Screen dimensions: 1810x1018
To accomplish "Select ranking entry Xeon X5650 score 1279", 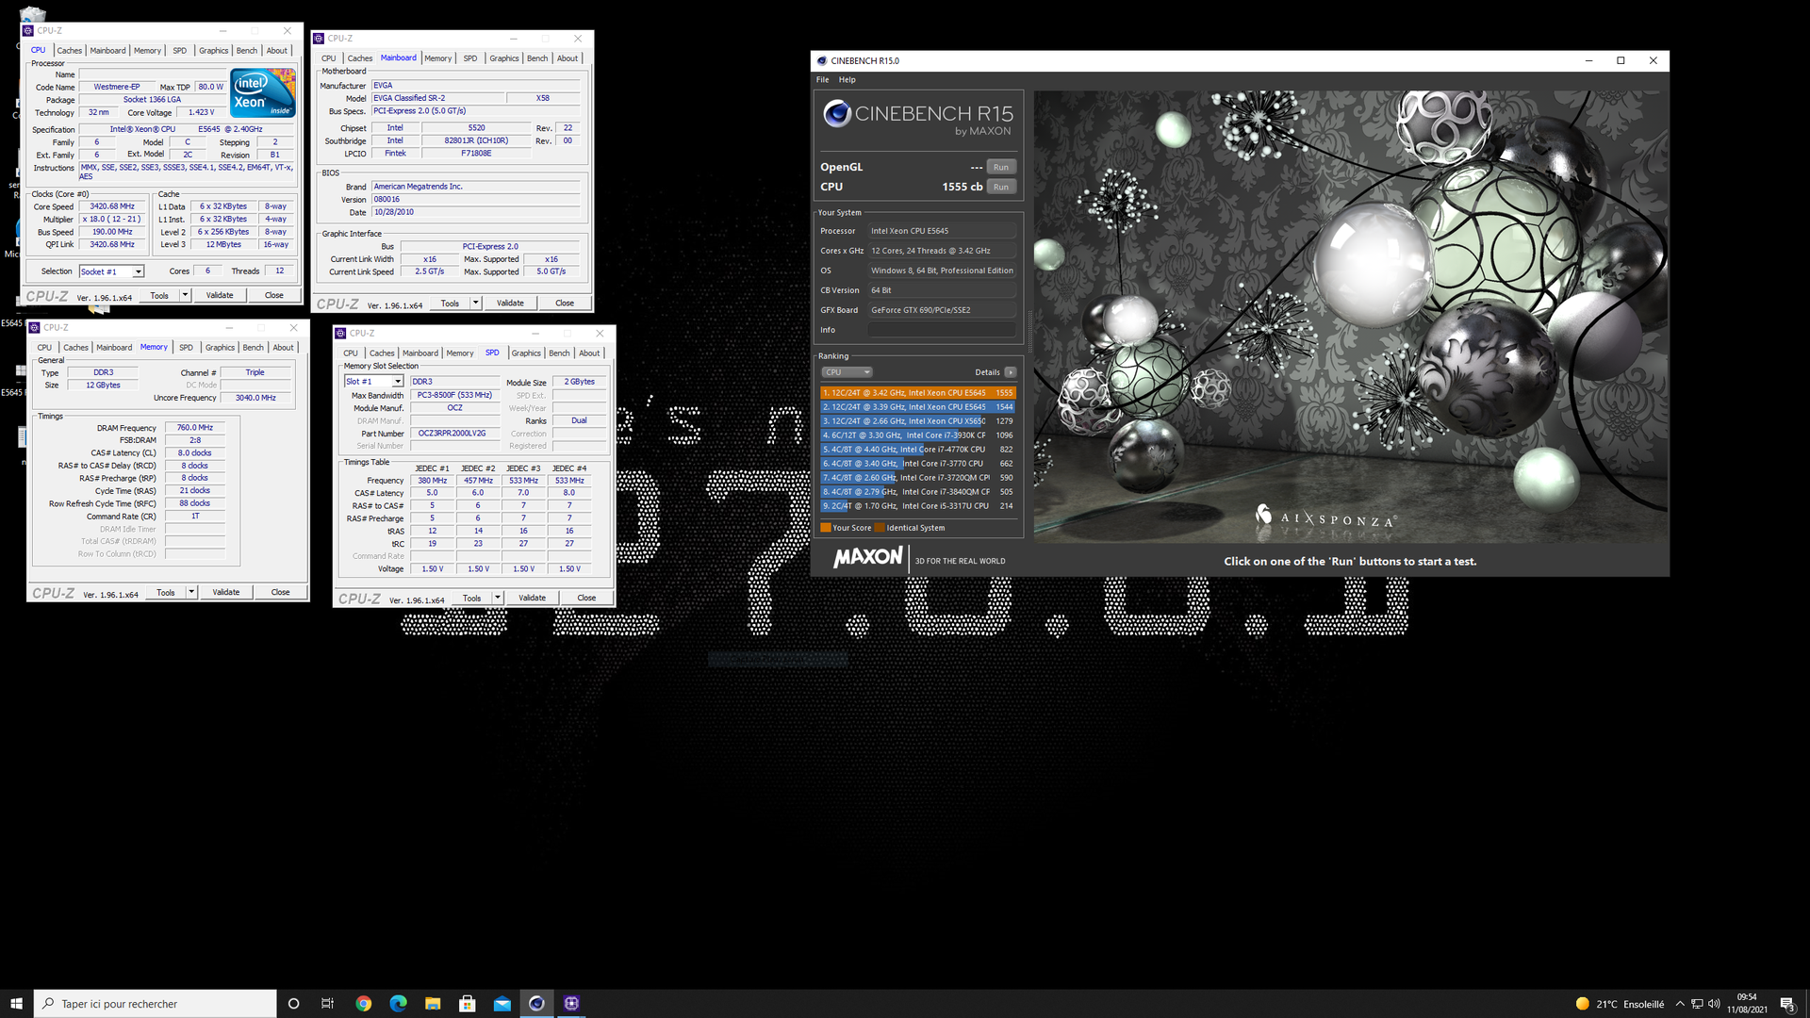I will [918, 421].
